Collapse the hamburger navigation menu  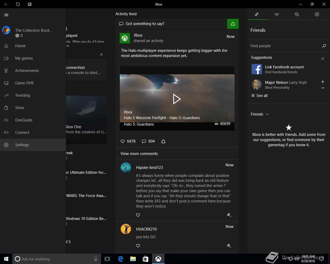coord(6,15)
